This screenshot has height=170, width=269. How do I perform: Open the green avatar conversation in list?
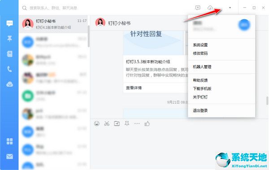(x=53, y=96)
